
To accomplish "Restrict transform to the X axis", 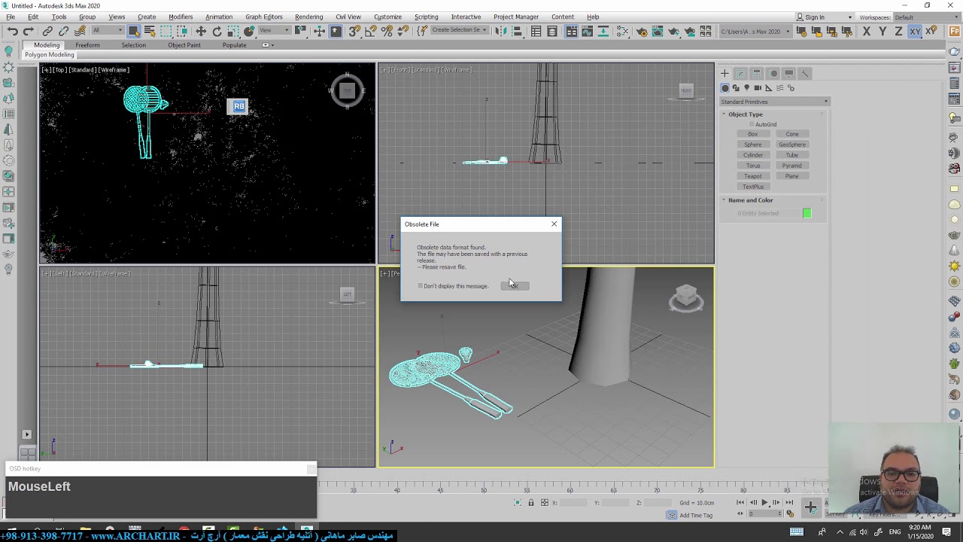I will click(x=866, y=31).
